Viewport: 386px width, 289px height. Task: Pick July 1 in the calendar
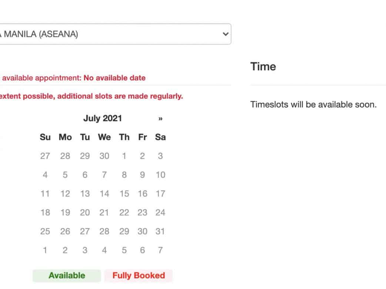click(x=124, y=156)
